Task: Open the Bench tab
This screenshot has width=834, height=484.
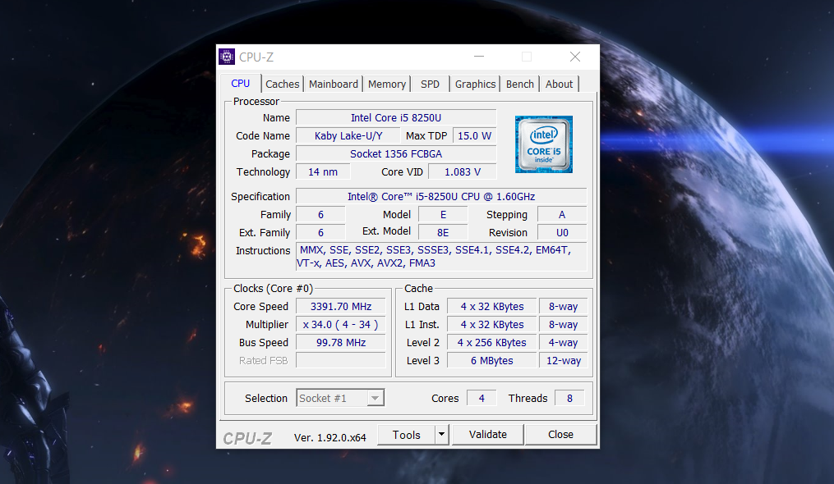Action: pos(519,84)
